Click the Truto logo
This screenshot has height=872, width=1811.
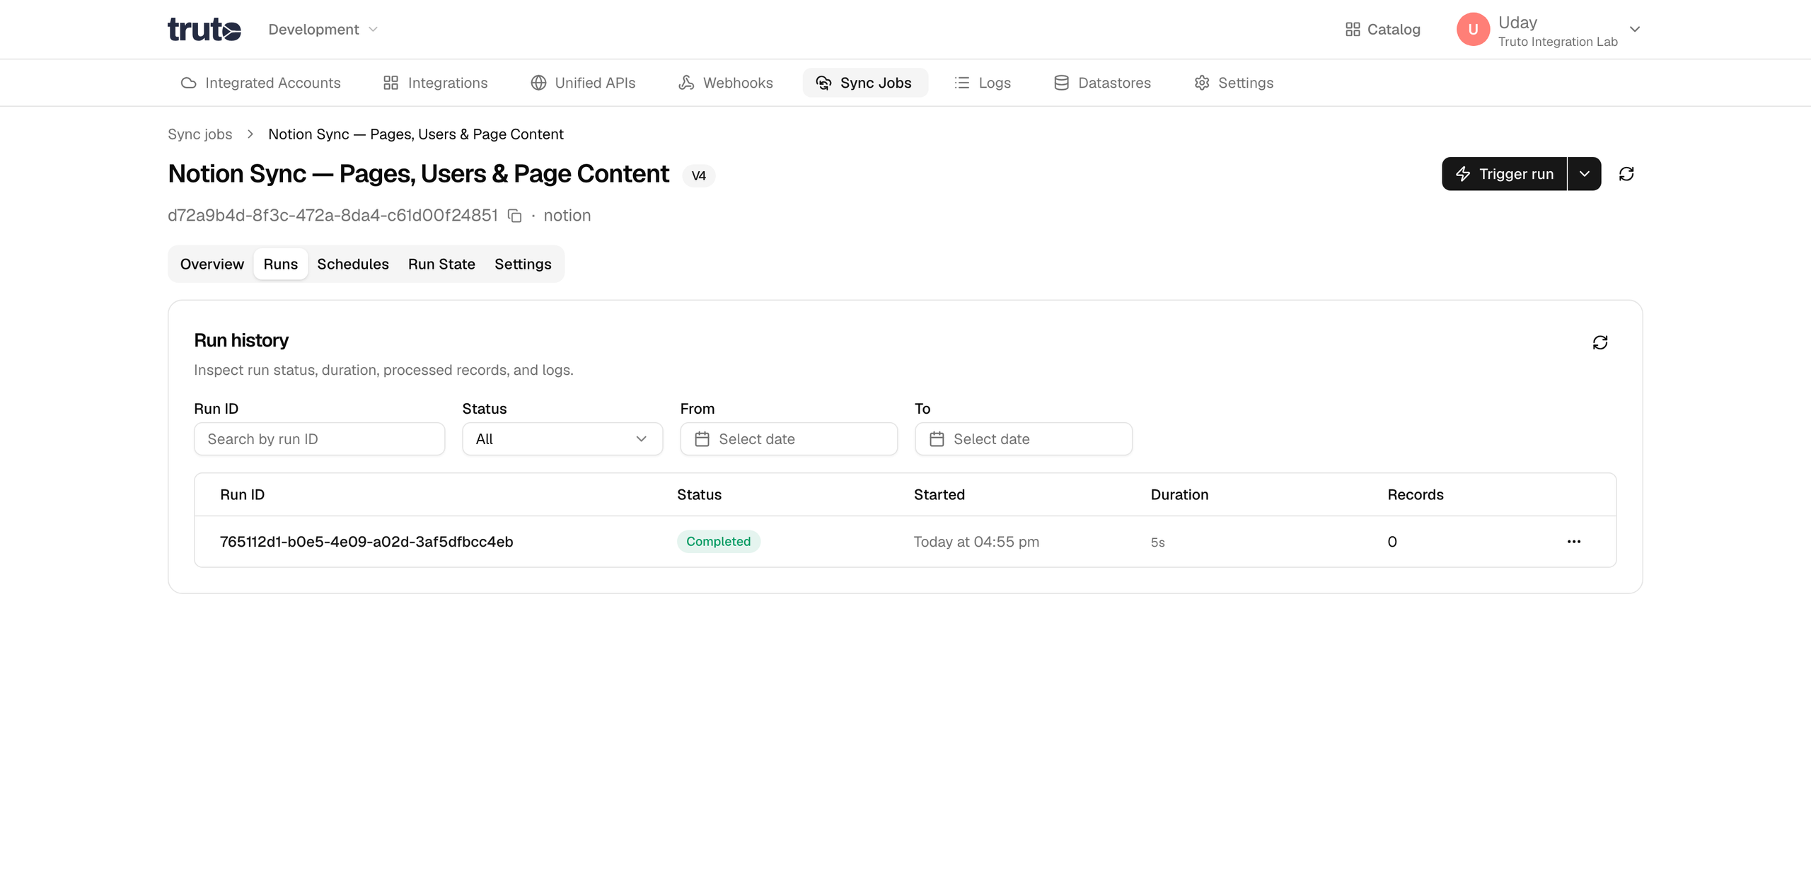pos(204,29)
